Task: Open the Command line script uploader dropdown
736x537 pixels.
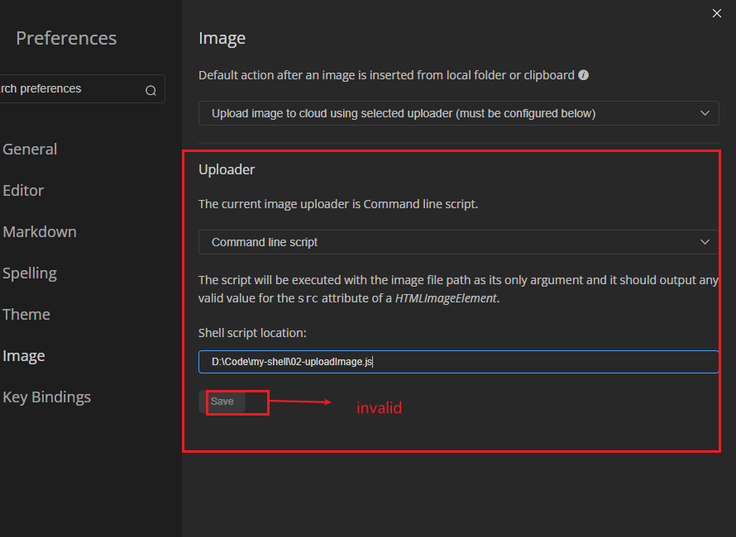Action: click(459, 242)
